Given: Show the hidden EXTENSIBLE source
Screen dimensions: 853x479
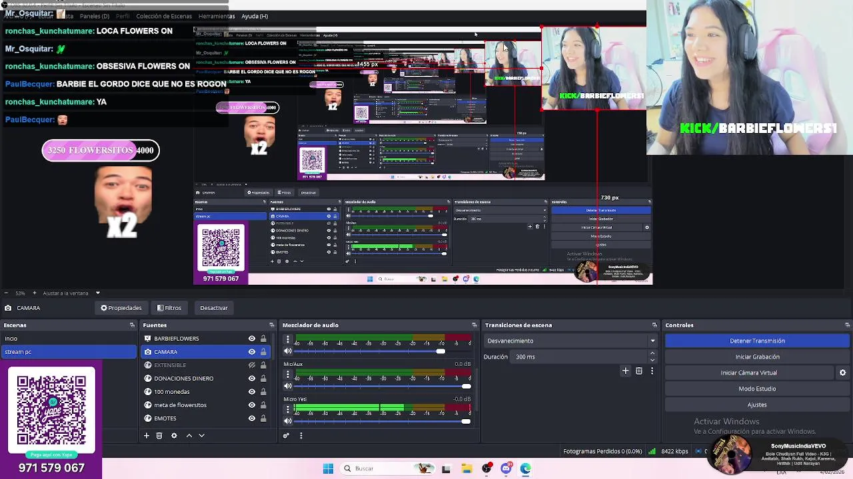Looking at the screenshot, I should 252,365.
